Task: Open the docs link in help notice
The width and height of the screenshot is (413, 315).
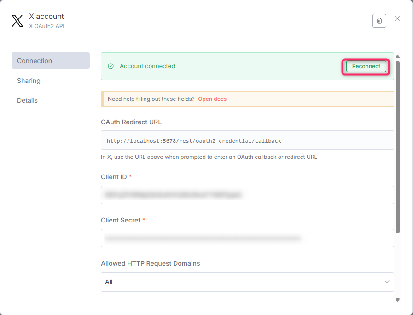Action: [212, 99]
